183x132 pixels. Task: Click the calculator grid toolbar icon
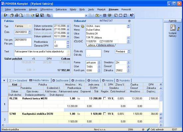[105, 15]
